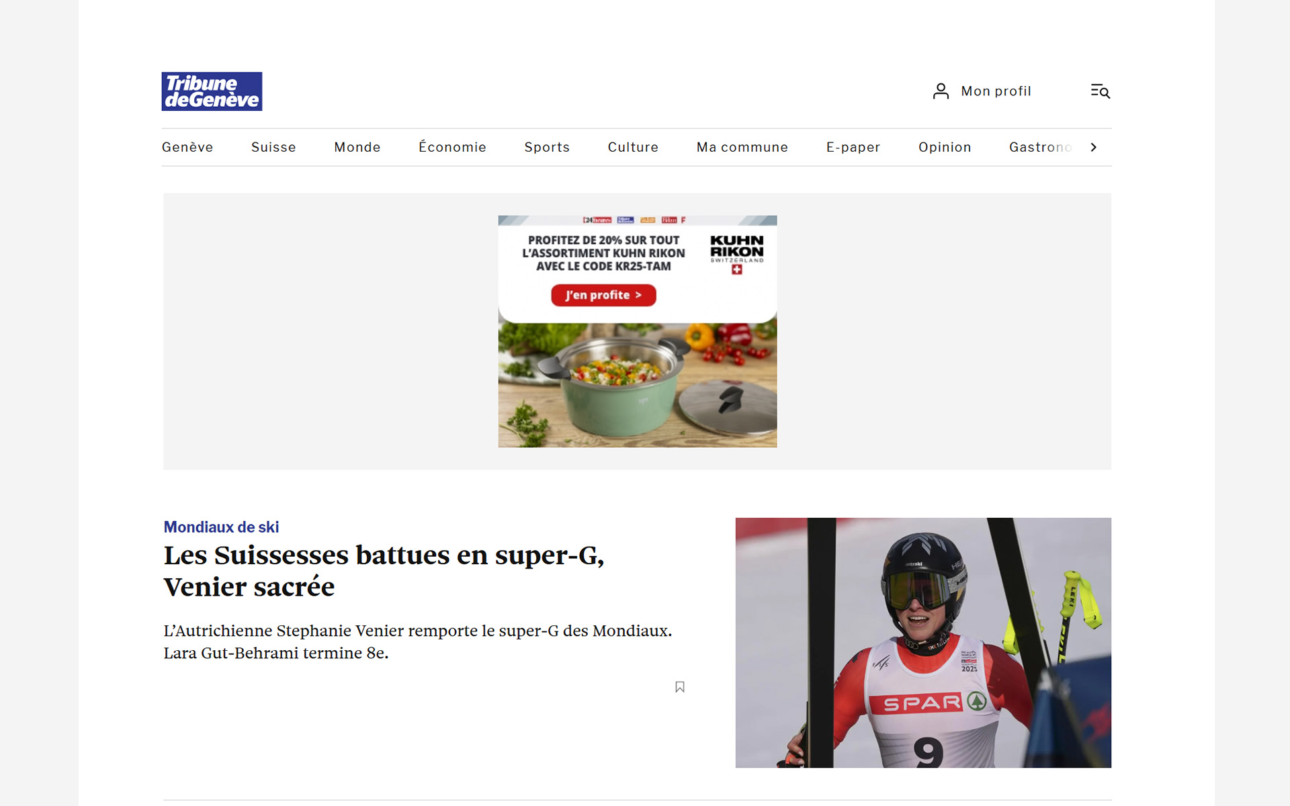Expand more navigation sections via right chevron

click(1093, 147)
